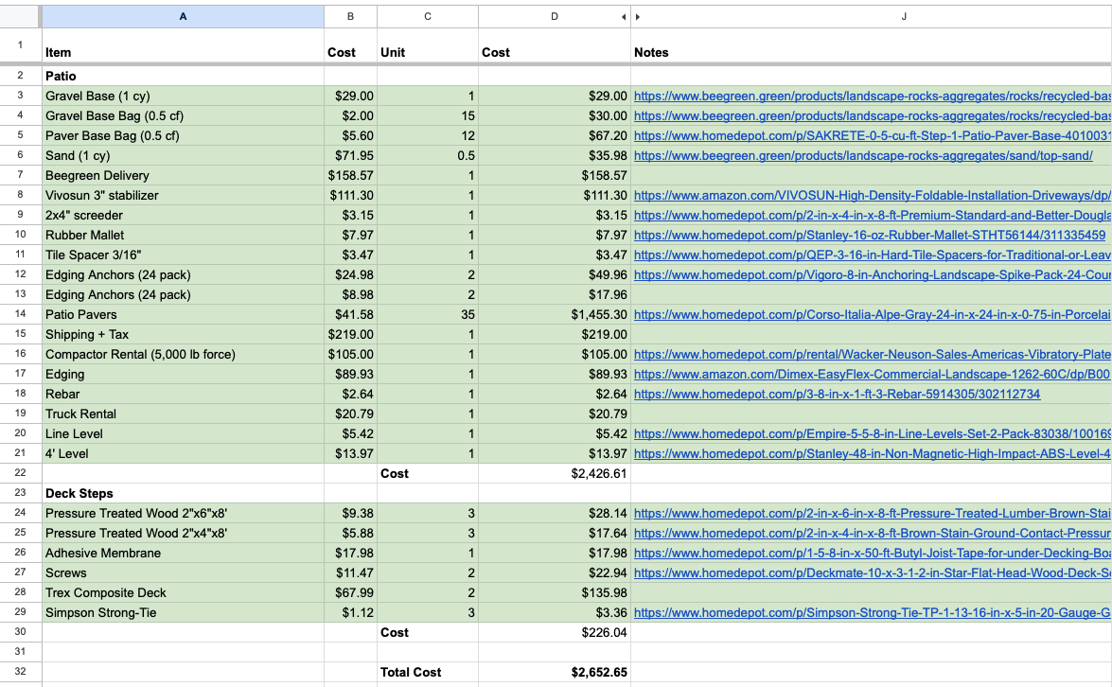This screenshot has width=1112, height=687.
Task: Open the Rebar Home Depot link
Action: tap(837, 394)
